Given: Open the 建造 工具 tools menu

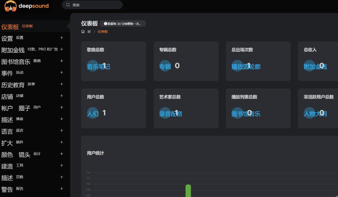Looking at the screenshot, I should 35,166.
